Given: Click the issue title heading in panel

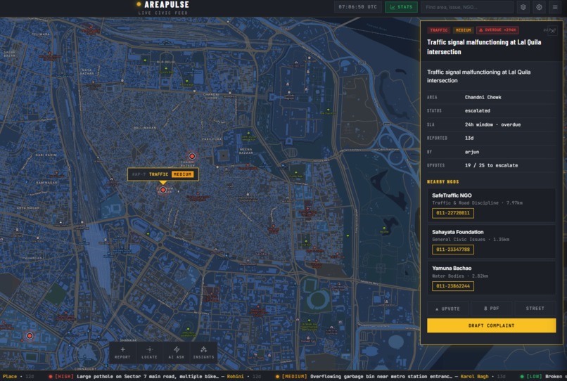Looking at the screenshot, I should (484, 47).
